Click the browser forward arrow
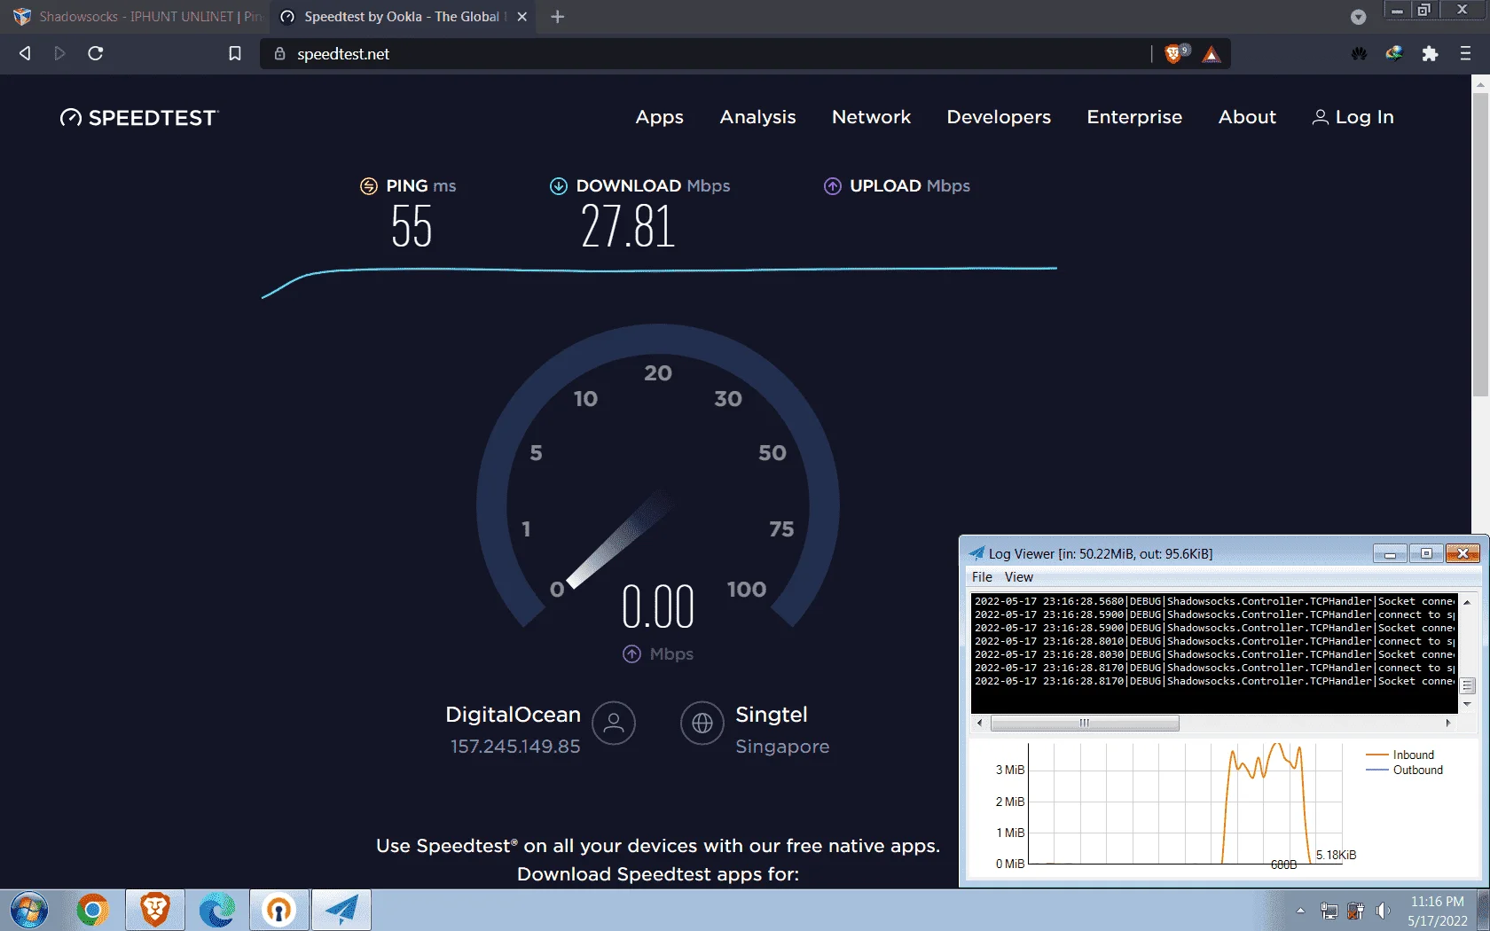 (x=59, y=53)
